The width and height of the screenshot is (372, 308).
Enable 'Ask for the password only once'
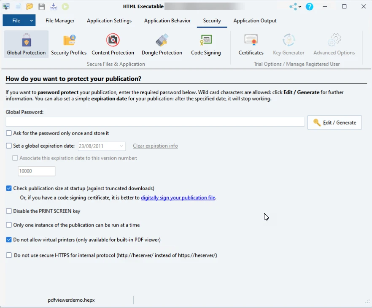9,133
